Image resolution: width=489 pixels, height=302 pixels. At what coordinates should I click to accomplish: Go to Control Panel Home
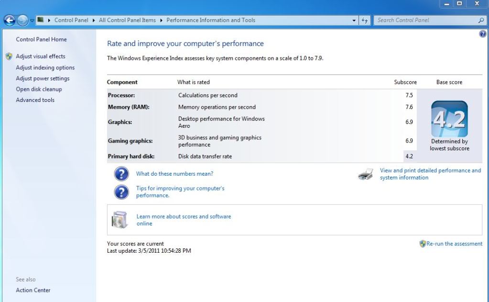point(41,39)
